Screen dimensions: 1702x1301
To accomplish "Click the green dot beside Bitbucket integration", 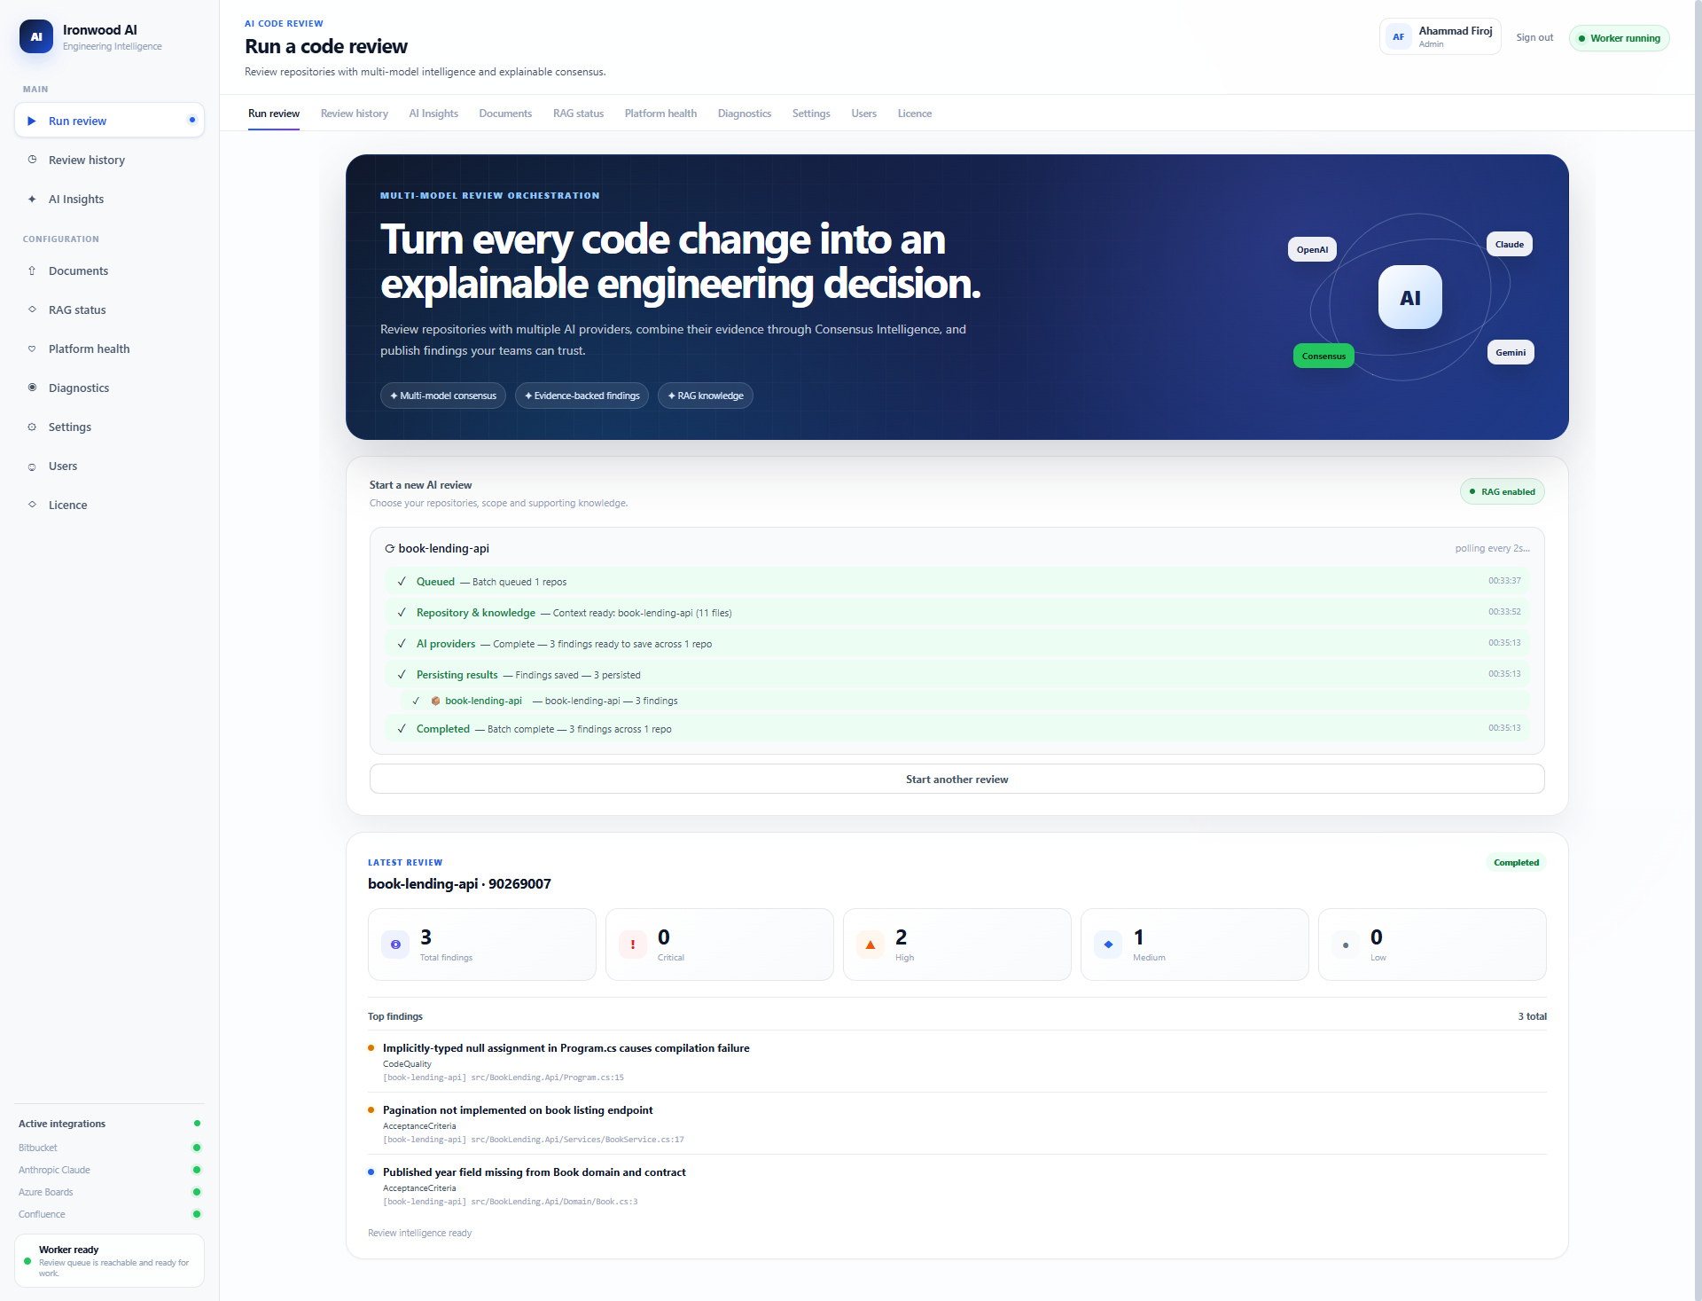I will [197, 1148].
